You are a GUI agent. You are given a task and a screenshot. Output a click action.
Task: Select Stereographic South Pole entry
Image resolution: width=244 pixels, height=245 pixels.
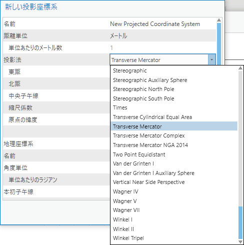click(x=174, y=98)
